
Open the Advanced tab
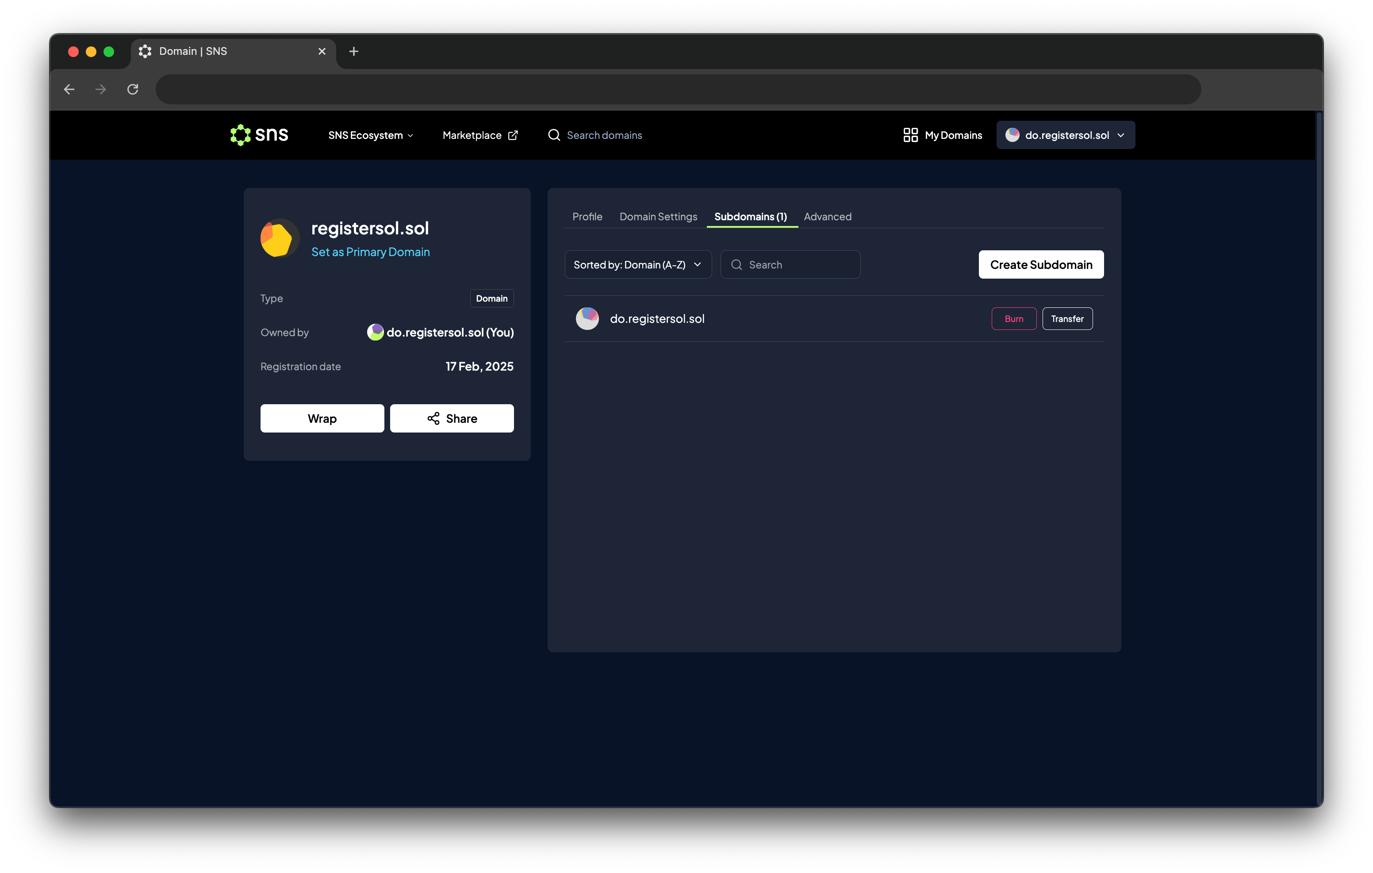point(827,217)
